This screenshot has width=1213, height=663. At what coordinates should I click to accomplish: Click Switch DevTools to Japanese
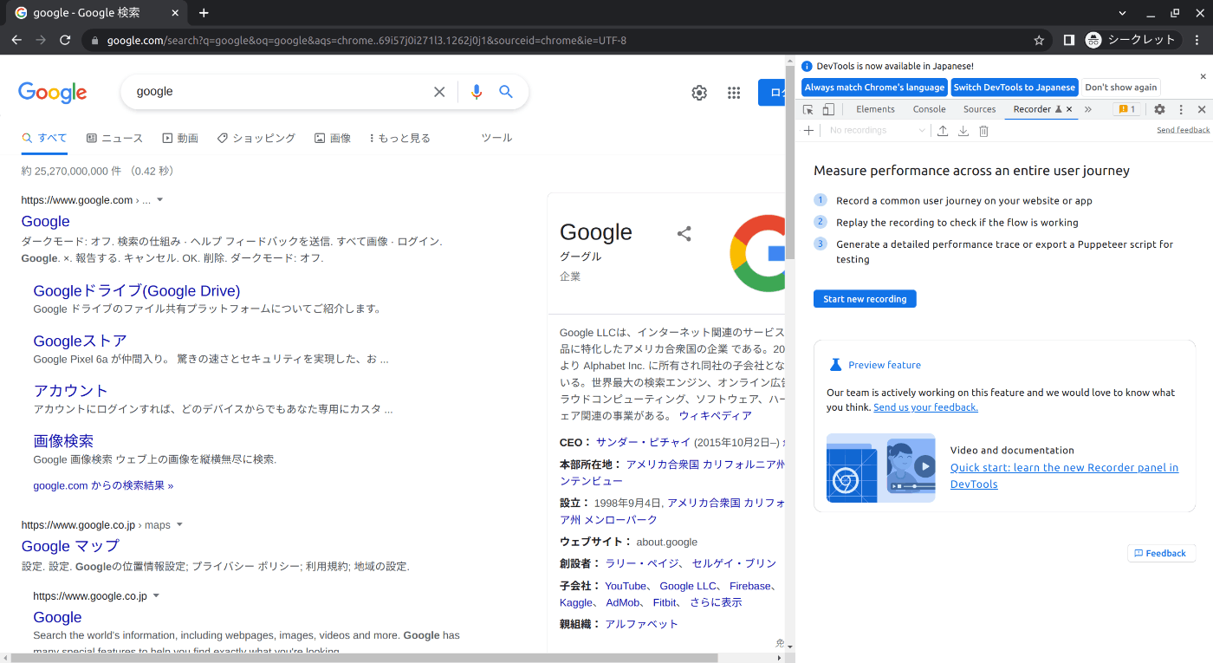pyautogui.click(x=1015, y=88)
